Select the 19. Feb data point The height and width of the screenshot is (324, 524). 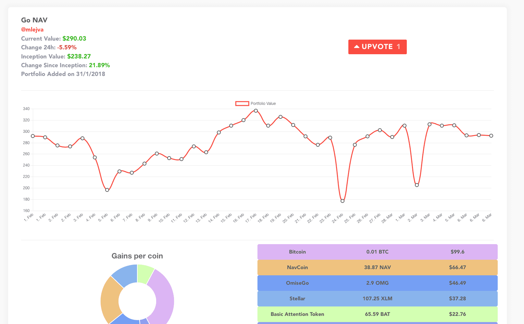pos(281,117)
